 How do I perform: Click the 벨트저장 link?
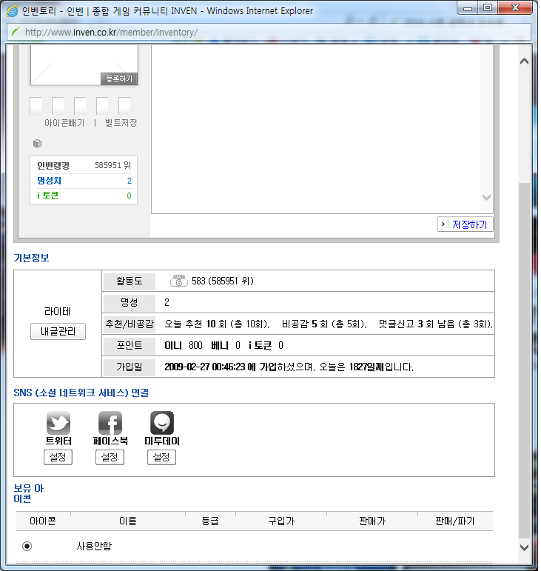click(x=121, y=123)
